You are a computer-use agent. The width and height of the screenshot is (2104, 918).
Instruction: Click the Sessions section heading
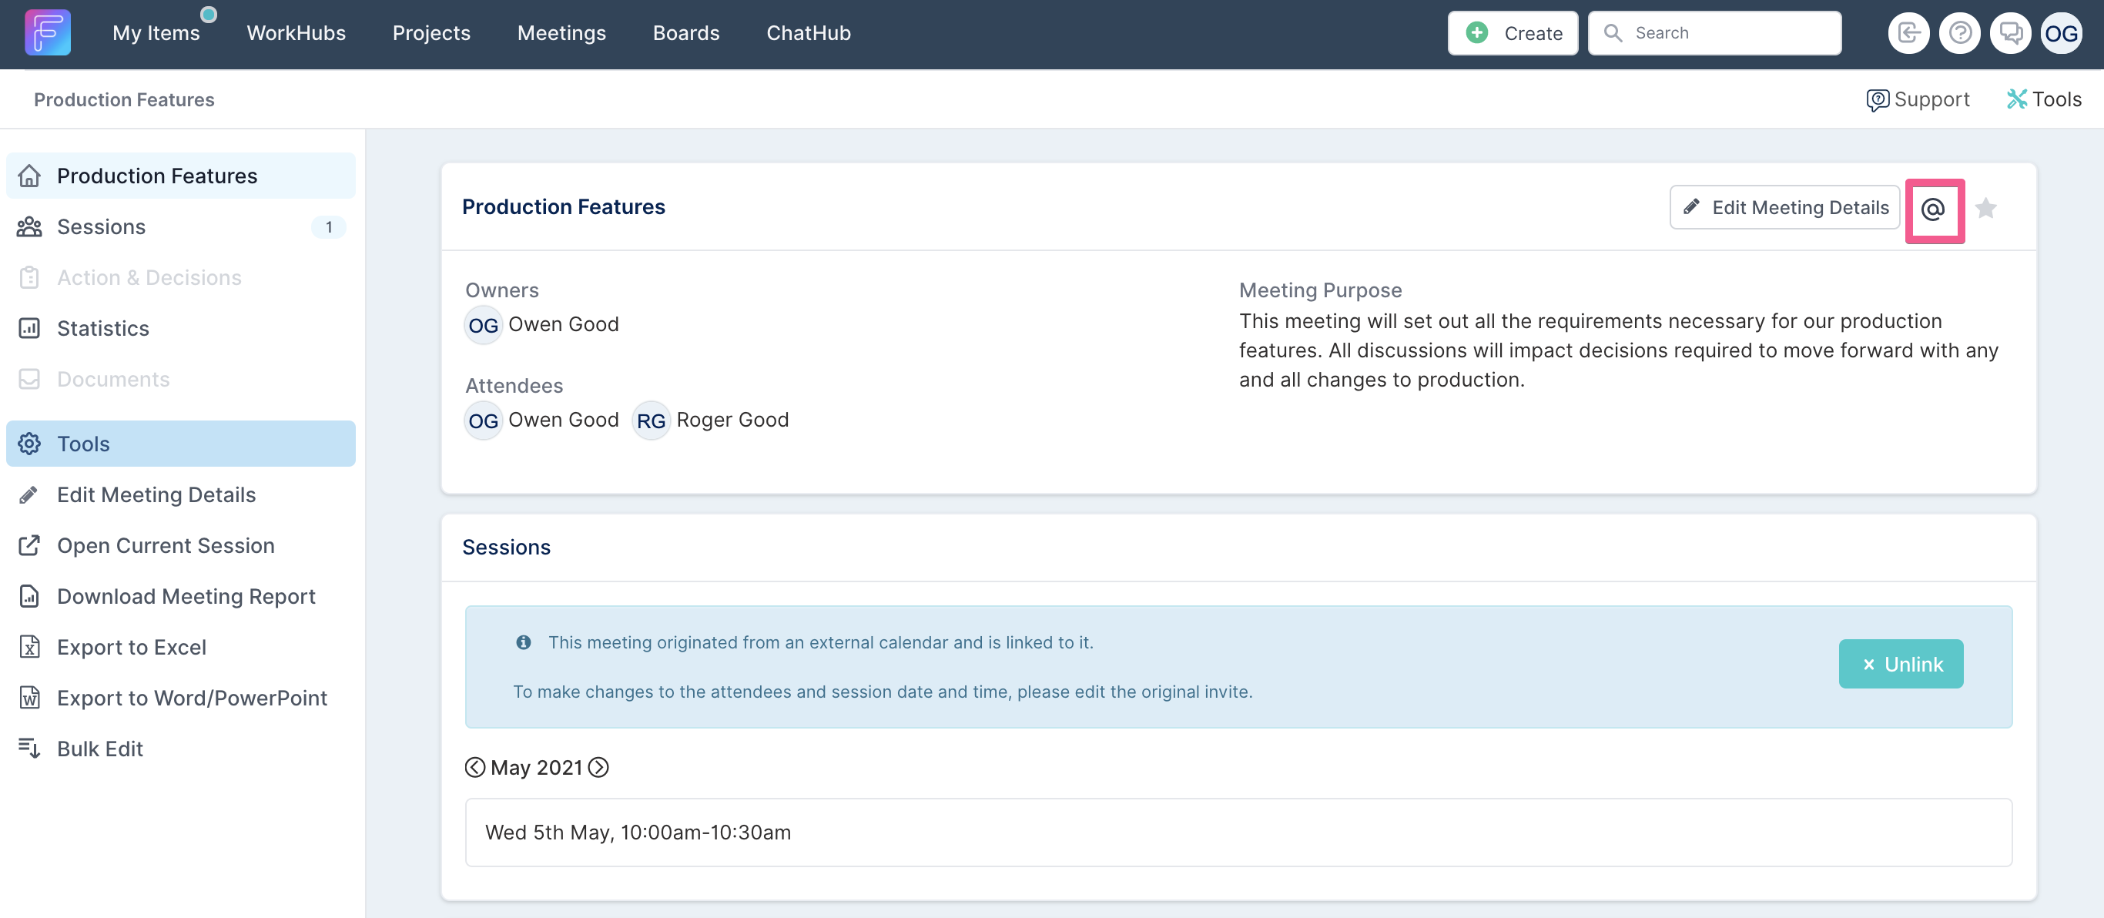[x=507, y=548]
